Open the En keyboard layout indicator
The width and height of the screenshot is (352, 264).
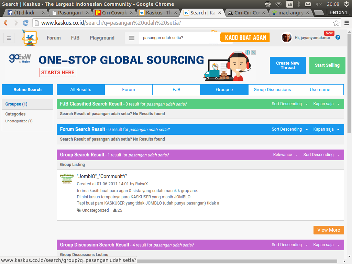click(290, 4)
